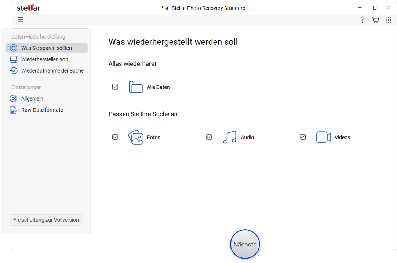Toggle the Fotos checkbox
The height and width of the screenshot is (263, 397).
coord(115,137)
